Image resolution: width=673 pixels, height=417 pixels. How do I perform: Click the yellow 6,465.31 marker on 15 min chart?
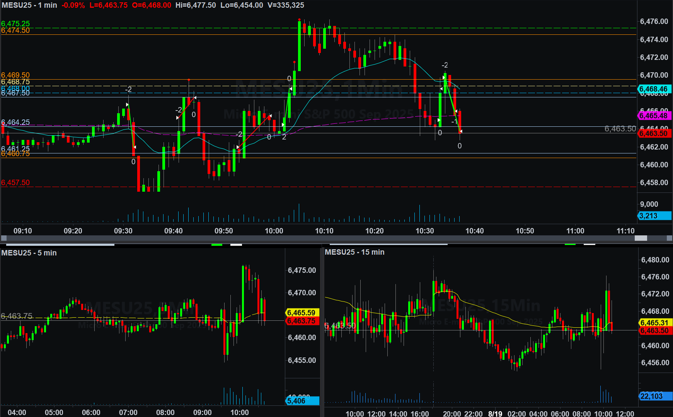tap(654, 323)
